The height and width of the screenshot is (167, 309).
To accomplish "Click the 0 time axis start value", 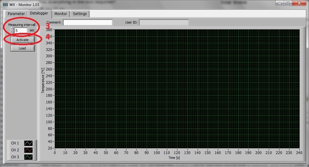I will click(55, 153).
